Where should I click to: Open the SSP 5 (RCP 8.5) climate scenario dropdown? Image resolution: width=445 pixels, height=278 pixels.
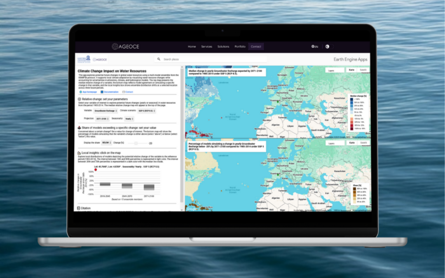147,111
